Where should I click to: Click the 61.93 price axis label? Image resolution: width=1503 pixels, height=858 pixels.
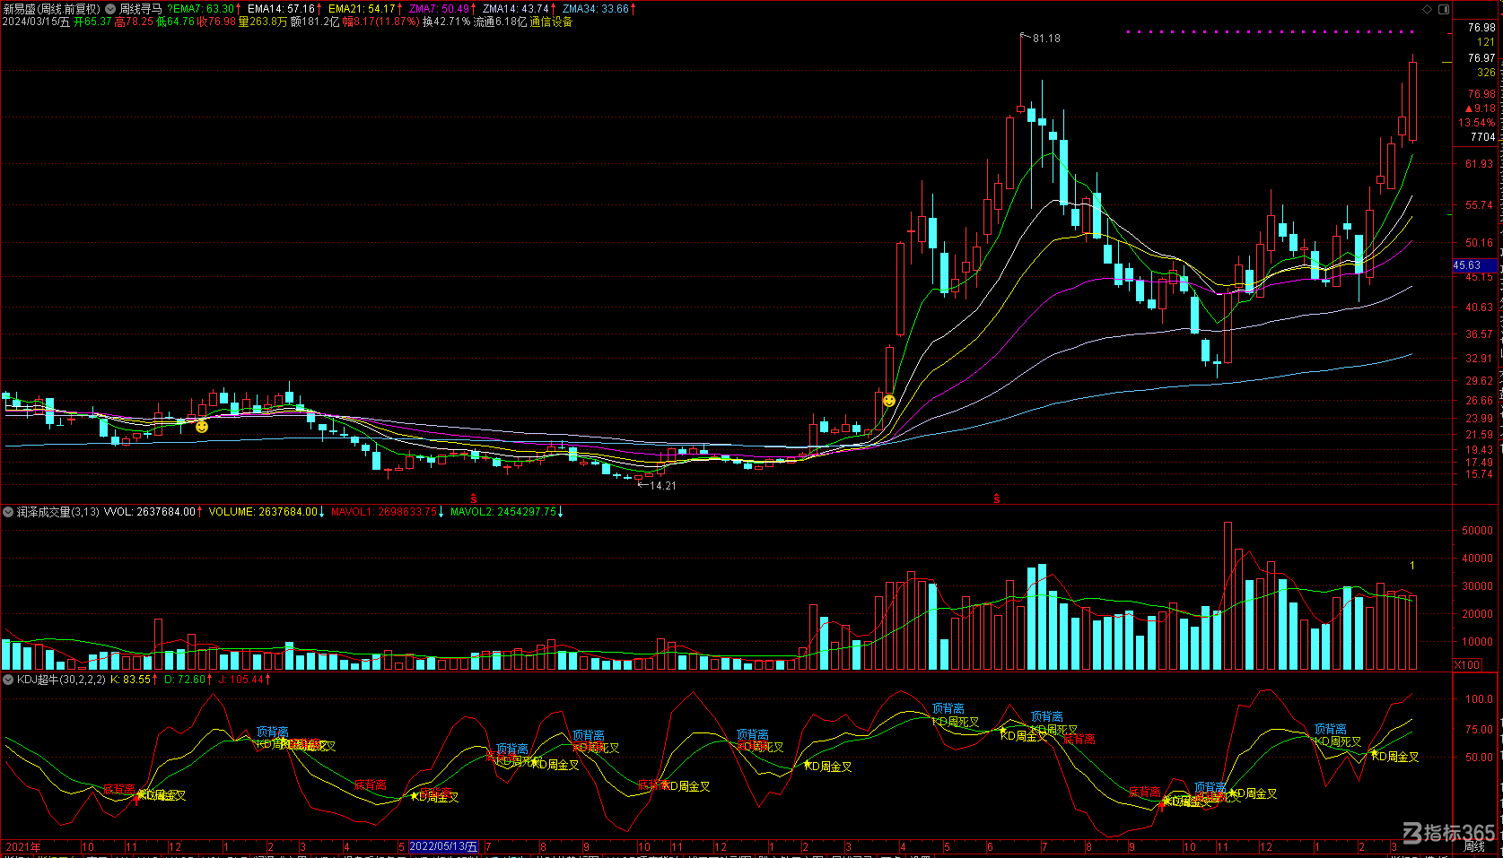click(x=1479, y=164)
